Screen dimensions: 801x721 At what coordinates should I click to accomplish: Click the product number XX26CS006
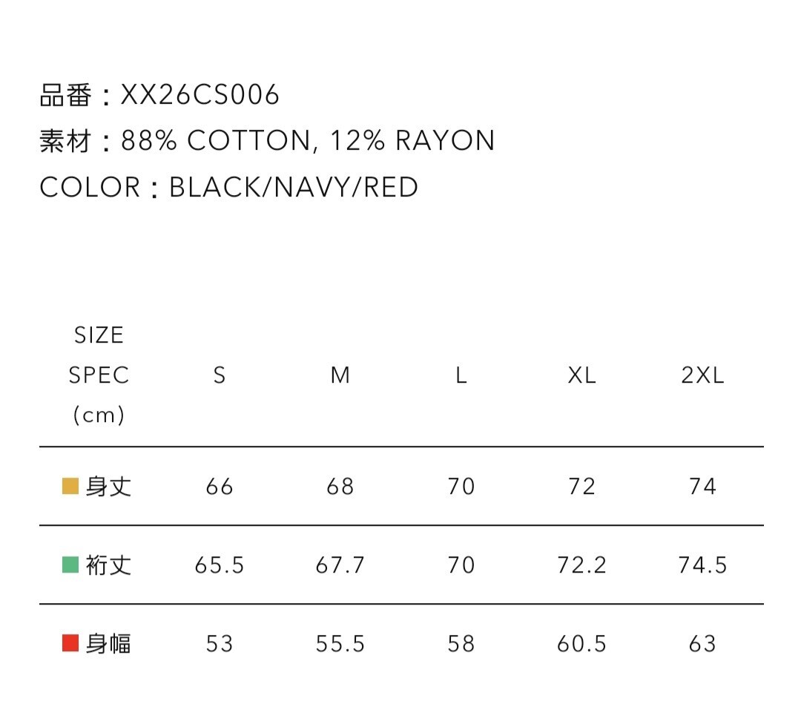tap(200, 95)
